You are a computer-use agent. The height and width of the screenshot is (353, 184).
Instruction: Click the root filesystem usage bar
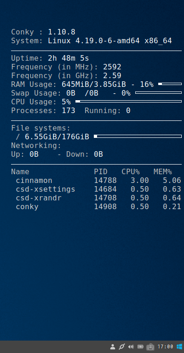pos(138,136)
